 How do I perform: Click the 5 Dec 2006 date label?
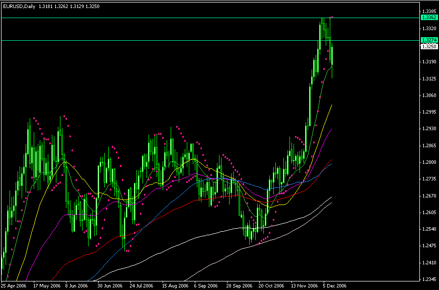pos(335,286)
